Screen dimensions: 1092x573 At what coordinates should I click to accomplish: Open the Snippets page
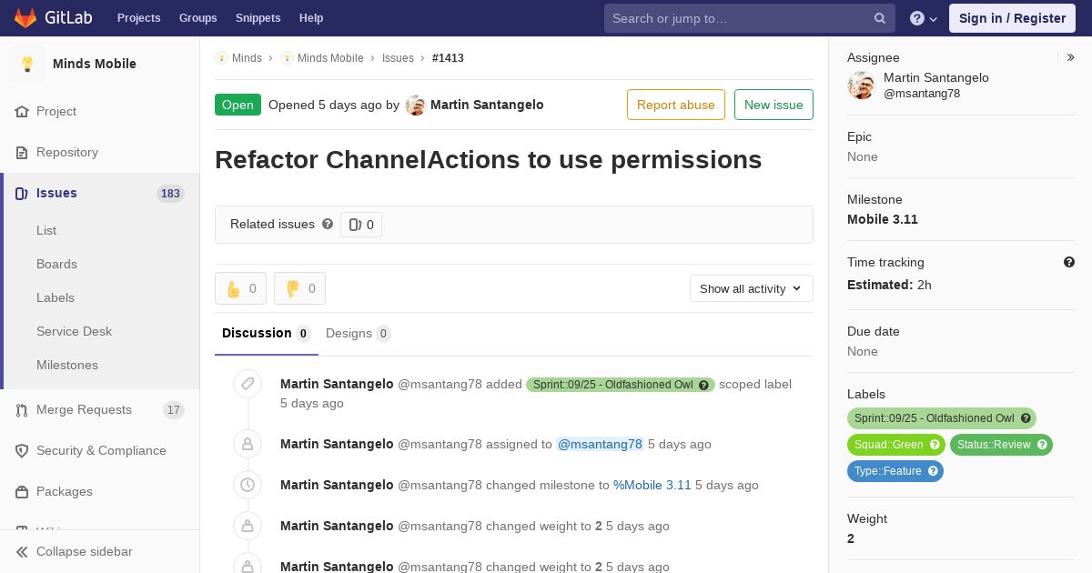[x=258, y=18]
